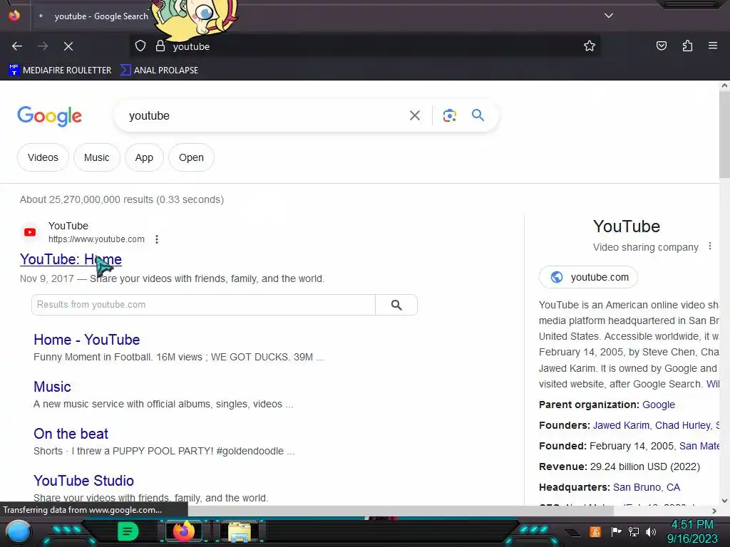Open the Jawed Karim founder link

pyautogui.click(x=621, y=425)
